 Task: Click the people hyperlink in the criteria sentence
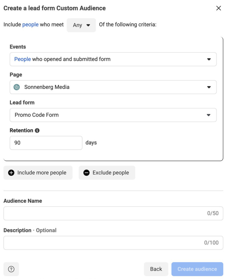[x=31, y=24]
